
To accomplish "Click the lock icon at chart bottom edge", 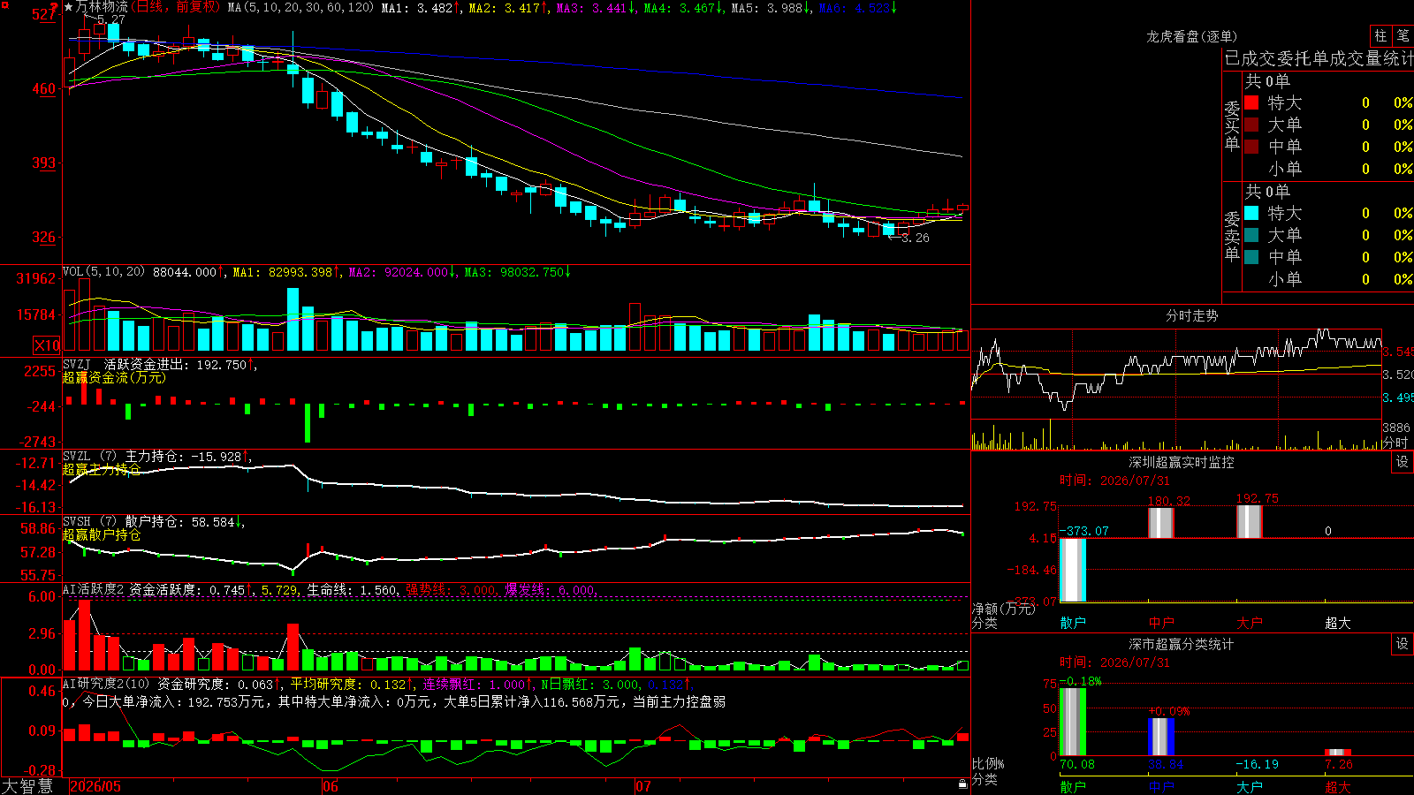I will (x=962, y=784).
